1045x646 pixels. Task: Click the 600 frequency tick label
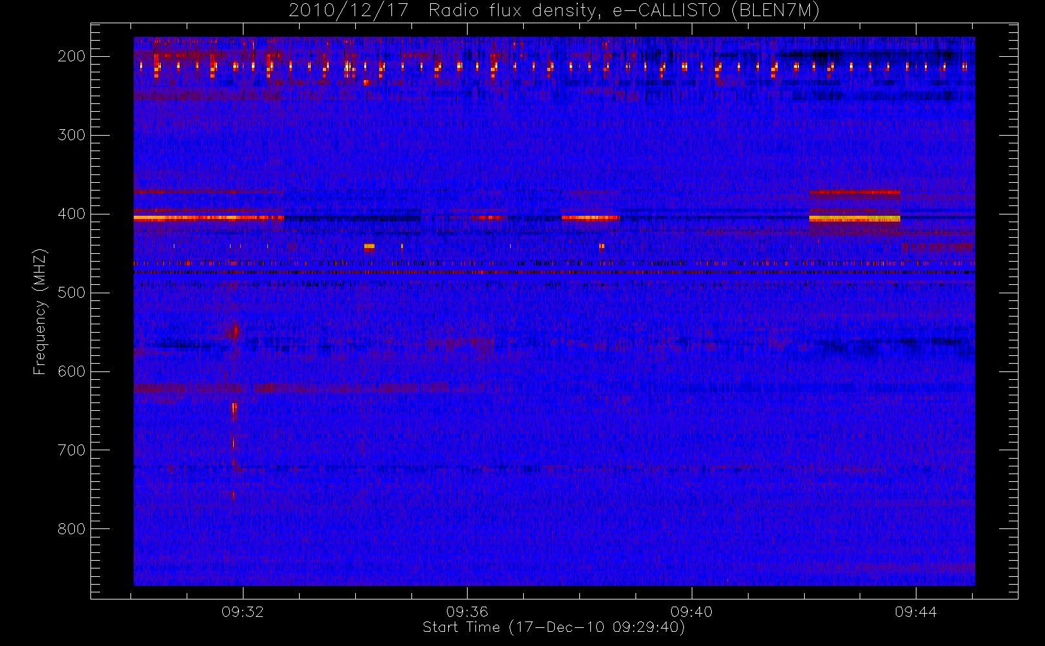point(72,371)
